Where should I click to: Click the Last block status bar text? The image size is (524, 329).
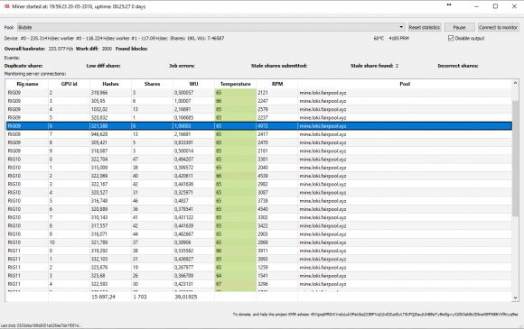pyautogui.click(x=41, y=325)
